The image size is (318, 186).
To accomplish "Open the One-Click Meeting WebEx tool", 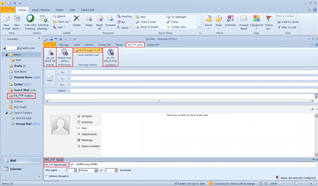I will click(x=30, y=19).
